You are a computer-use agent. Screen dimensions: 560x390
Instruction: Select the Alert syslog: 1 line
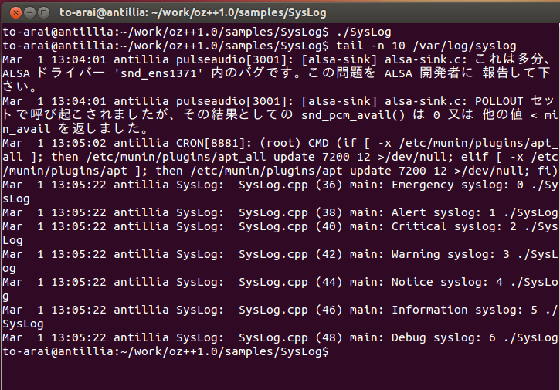[x=280, y=213]
